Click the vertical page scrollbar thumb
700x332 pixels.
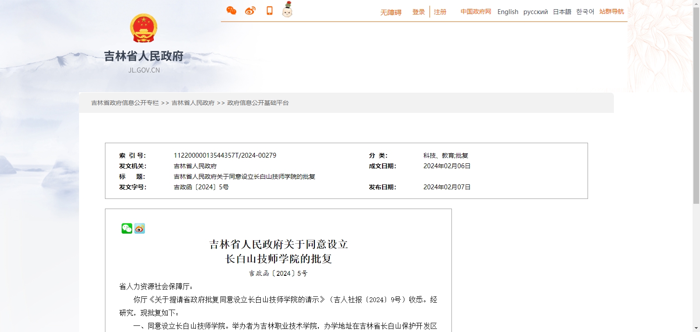tap(696, 105)
